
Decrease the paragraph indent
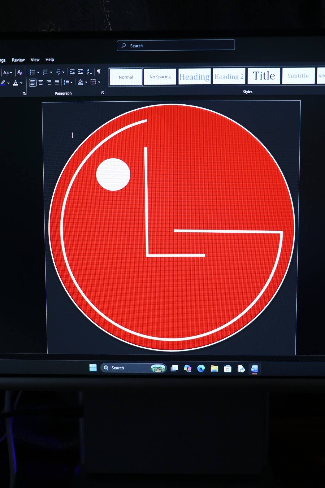[72, 72]
